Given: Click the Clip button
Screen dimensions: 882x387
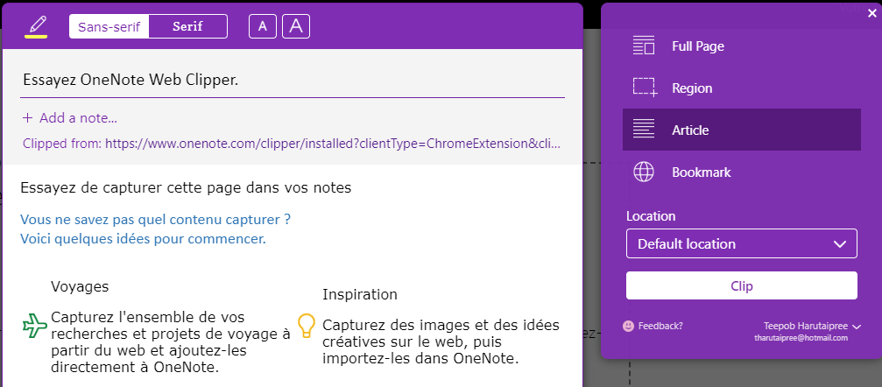Looking at the screenshot, I should [741, 285].
